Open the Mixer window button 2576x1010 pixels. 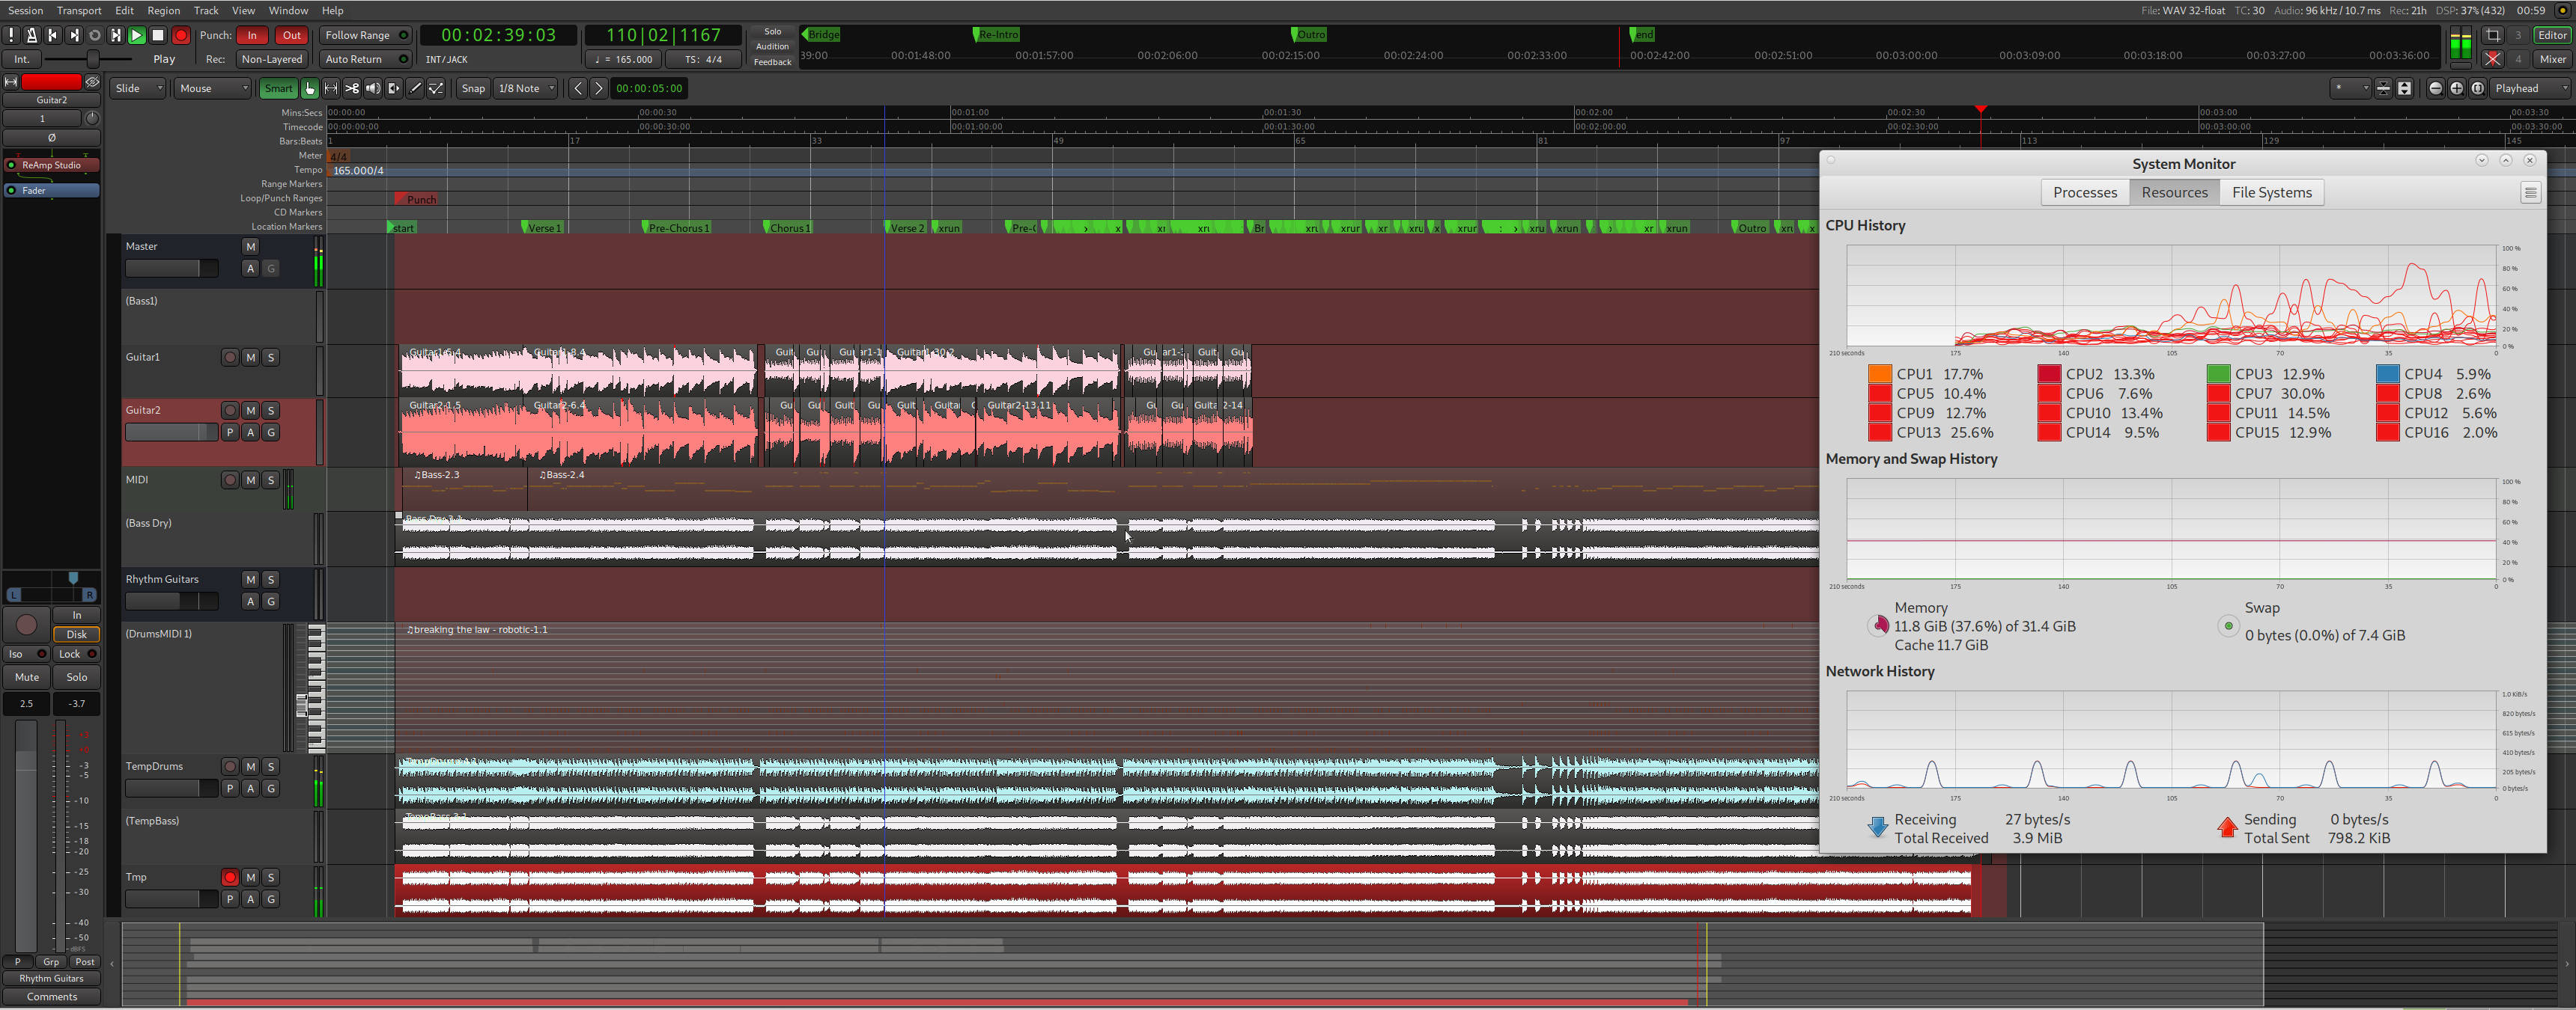pos(2551,59)
